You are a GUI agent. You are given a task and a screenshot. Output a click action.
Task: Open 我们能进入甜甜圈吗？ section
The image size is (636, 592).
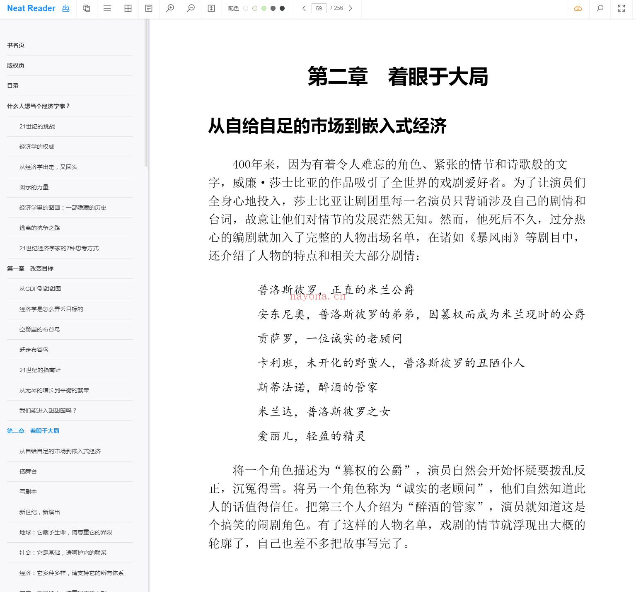tap(48, 411)
